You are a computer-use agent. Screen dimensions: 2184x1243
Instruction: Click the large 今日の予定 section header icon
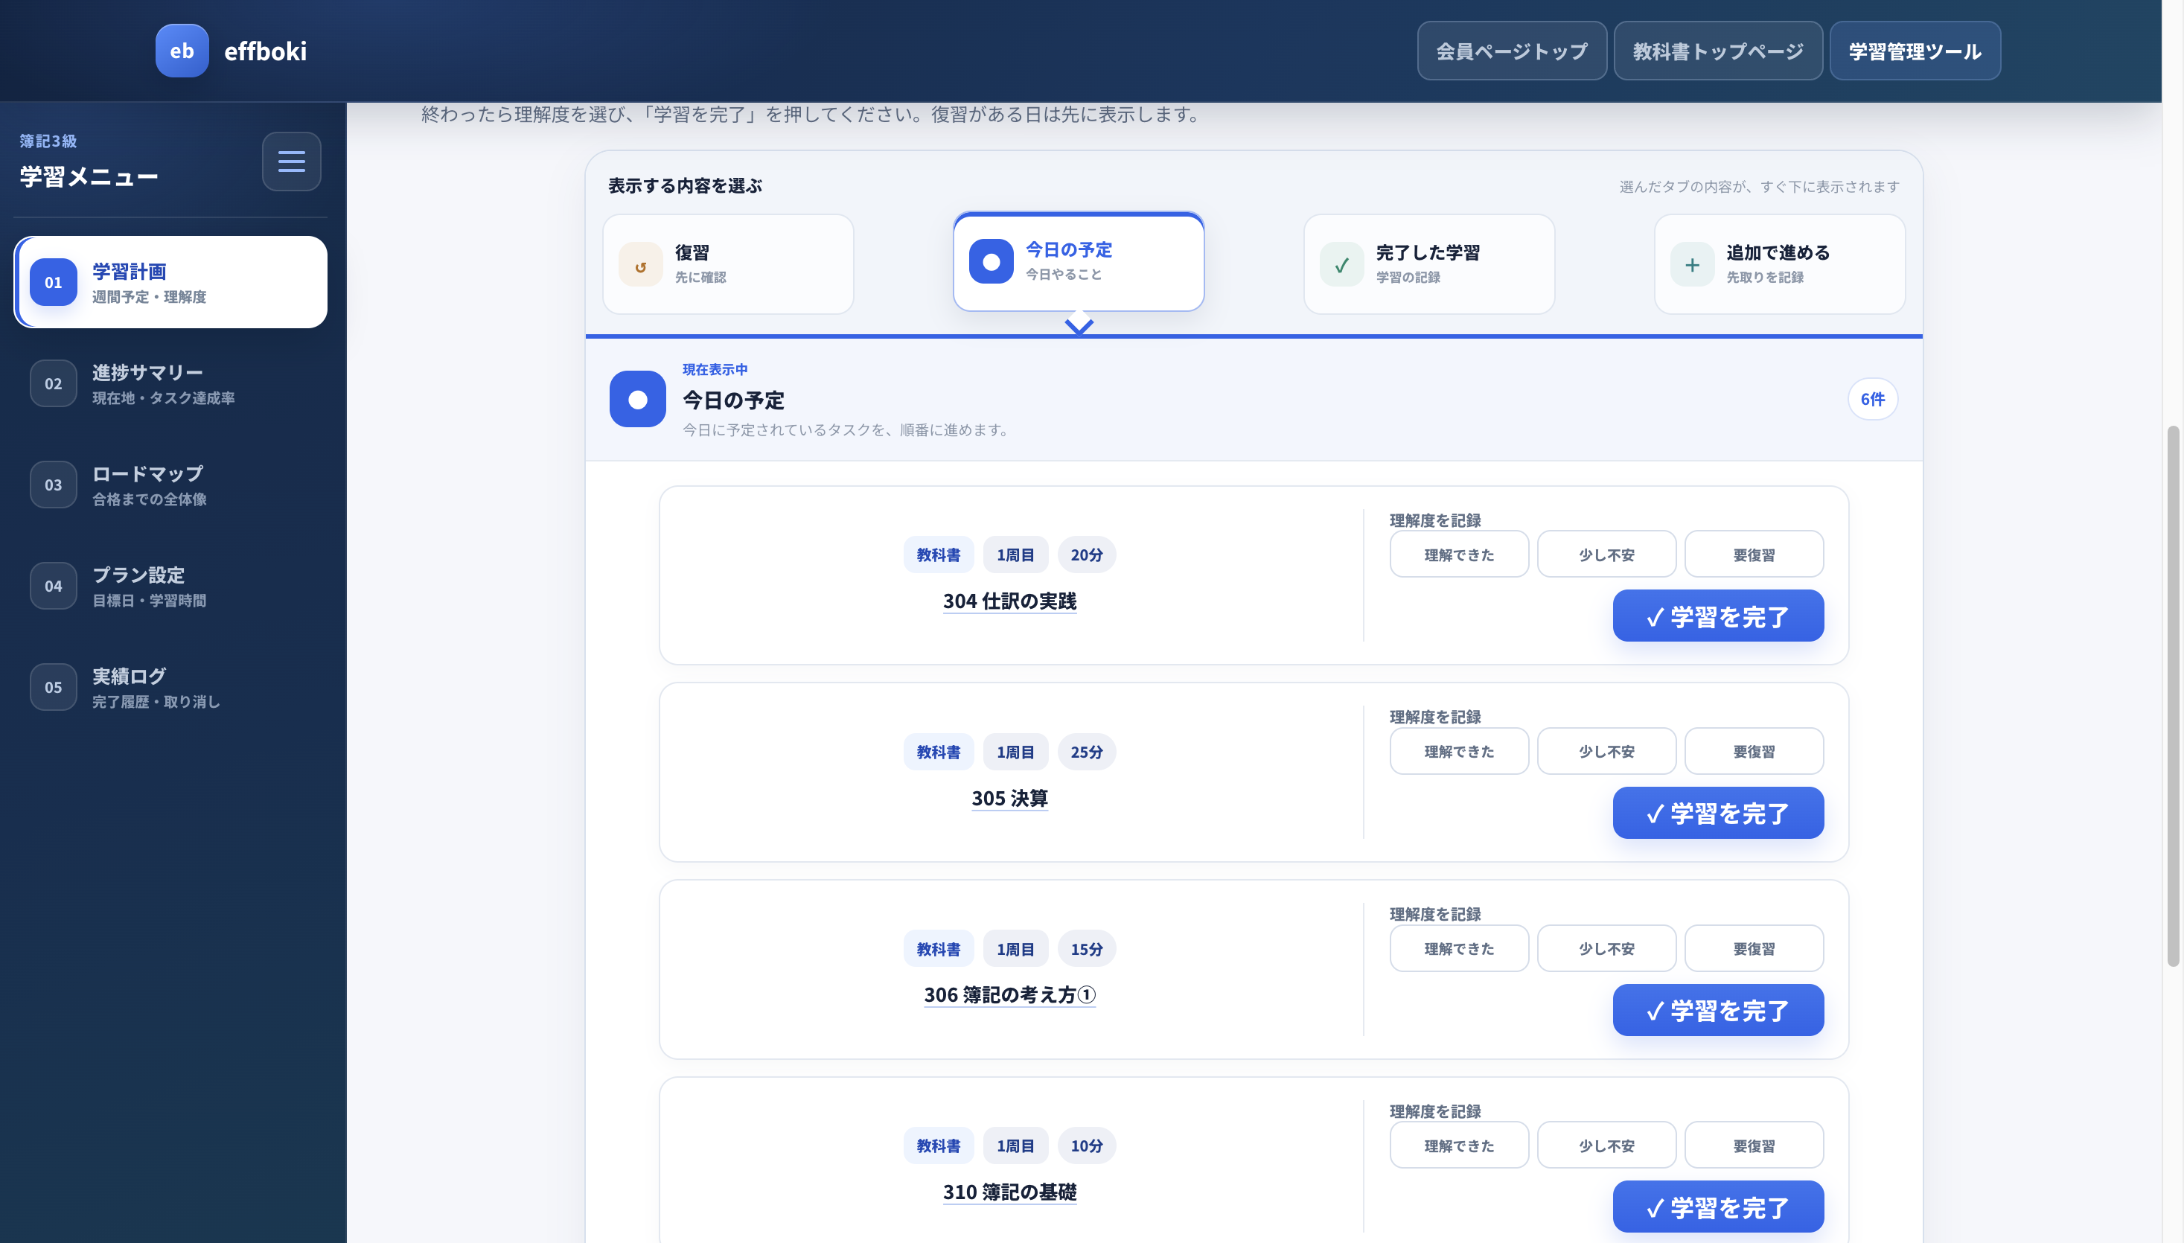638,399
